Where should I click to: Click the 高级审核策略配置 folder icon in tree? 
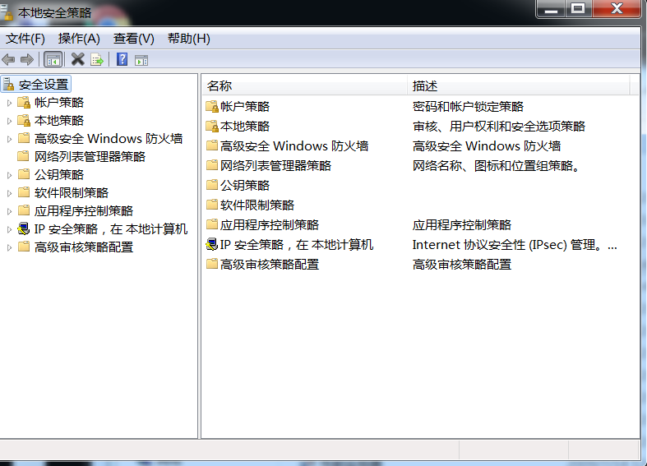tap(24, 247)
